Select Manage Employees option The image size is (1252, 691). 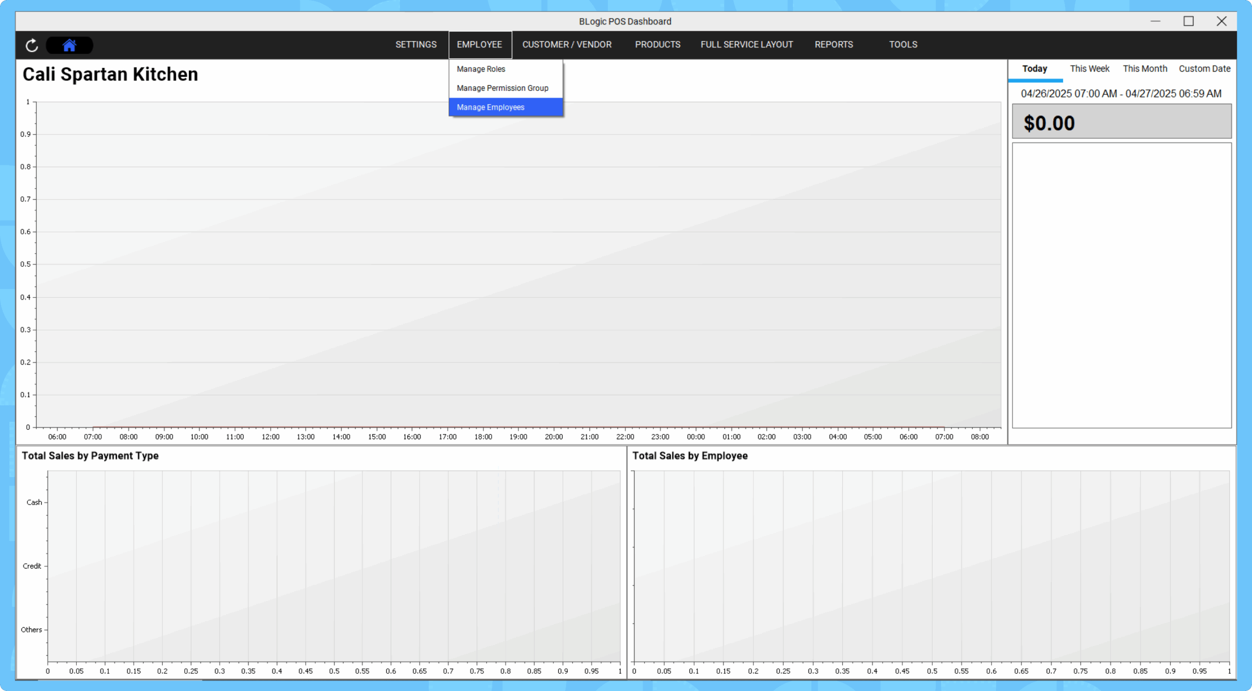[506, 107]
